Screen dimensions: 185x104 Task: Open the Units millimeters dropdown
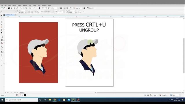(x=53, y=12)
